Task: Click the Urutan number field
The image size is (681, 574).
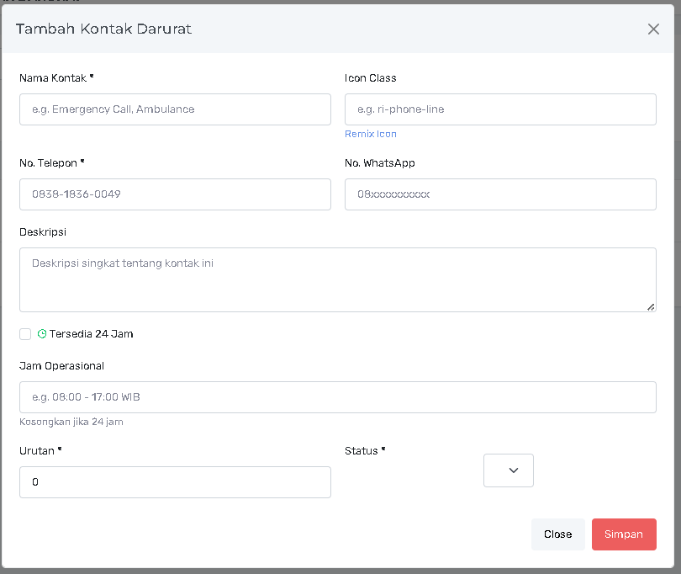Action: tap(175, 482)
